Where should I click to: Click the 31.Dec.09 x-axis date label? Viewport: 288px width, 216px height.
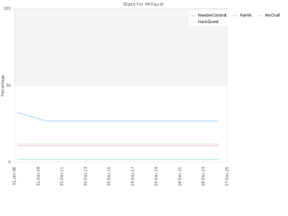(x=38, y=176)
